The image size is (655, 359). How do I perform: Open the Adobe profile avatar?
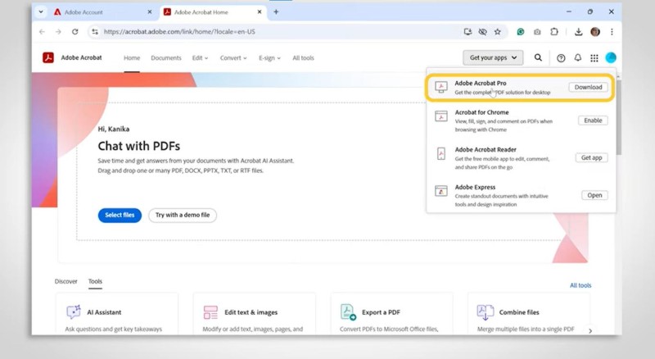(x=611, y=57)
